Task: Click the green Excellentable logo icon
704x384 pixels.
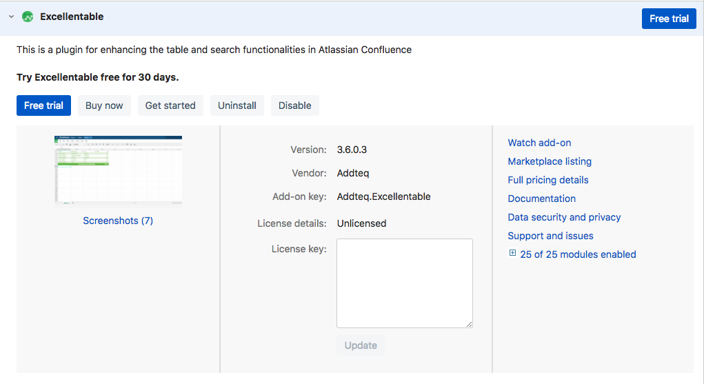Action: coord(28,17)
